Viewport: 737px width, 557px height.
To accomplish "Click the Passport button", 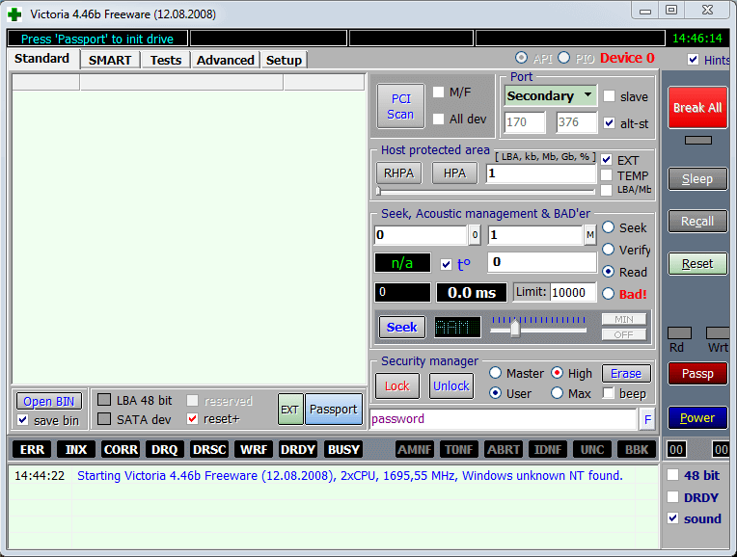I will 334,409.
